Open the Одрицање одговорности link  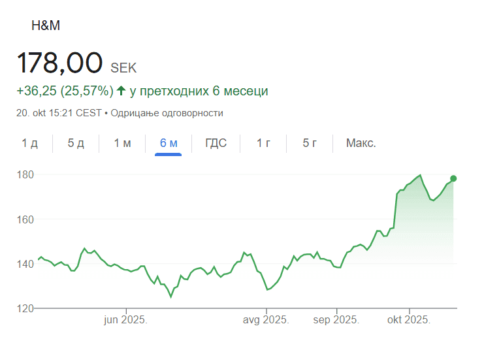pos(167,113)
